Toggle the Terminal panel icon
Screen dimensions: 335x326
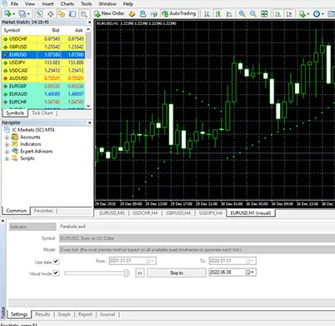(x=72, y=13)
